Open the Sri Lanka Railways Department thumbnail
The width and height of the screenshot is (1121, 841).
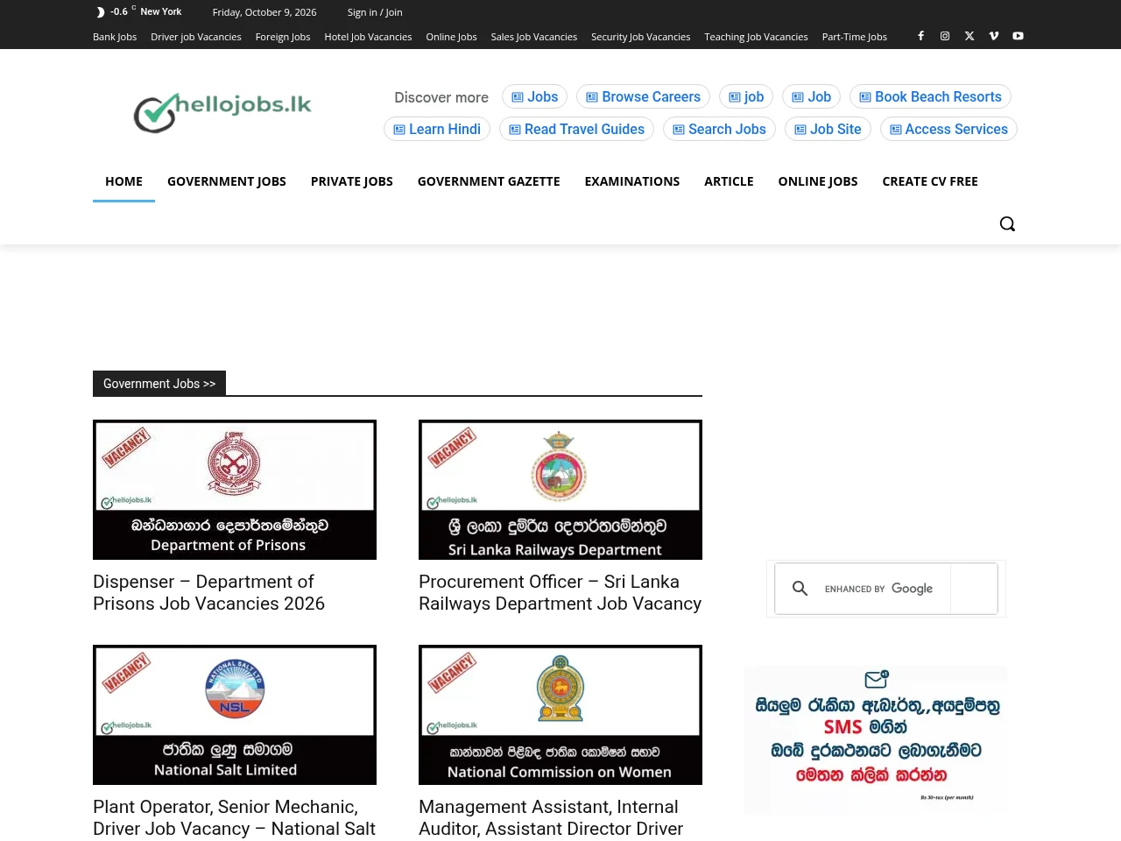tap(560, 490)
